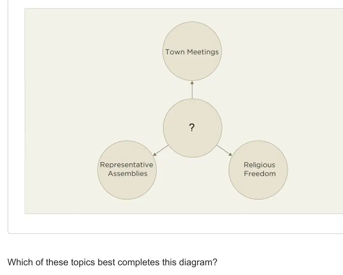The image size is (343, 275).
Task: Click the word "diagram?" in the question
Action: (198, 262)
